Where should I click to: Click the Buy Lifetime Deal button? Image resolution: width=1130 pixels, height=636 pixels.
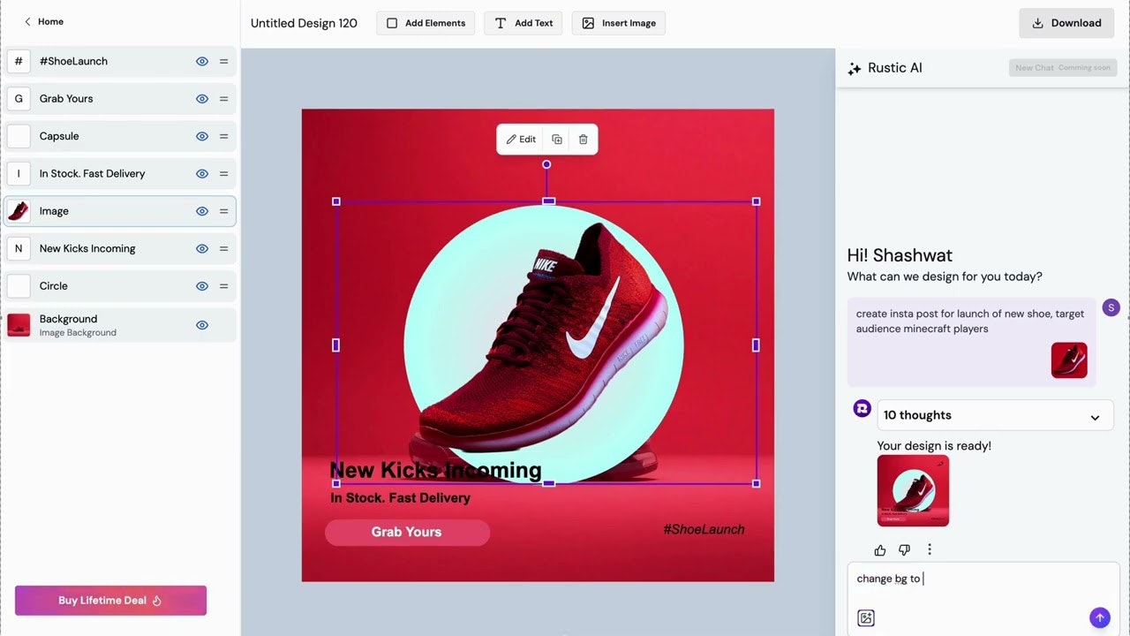pos(110,601)
